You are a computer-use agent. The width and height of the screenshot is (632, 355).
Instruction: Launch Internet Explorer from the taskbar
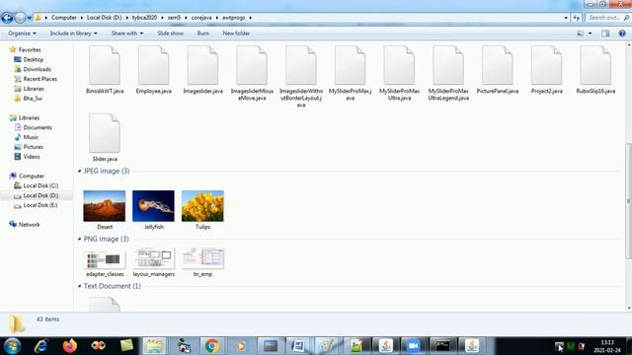coord(41,346)
